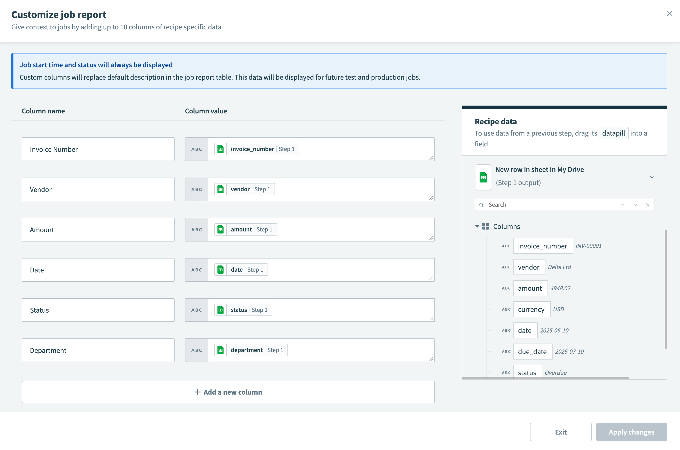This screenshot has width=680, height=450.
Task: Click the Exit button
Action: [560, 432]
